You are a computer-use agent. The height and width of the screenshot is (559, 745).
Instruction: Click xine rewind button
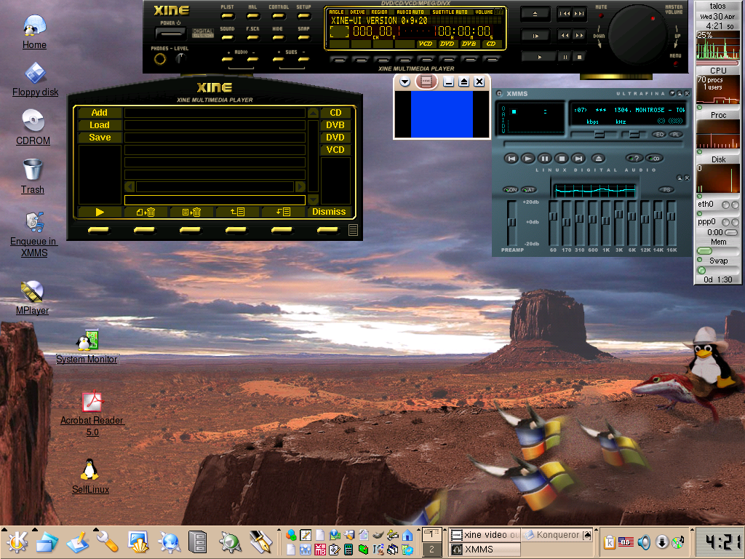(x=565, y=35)
